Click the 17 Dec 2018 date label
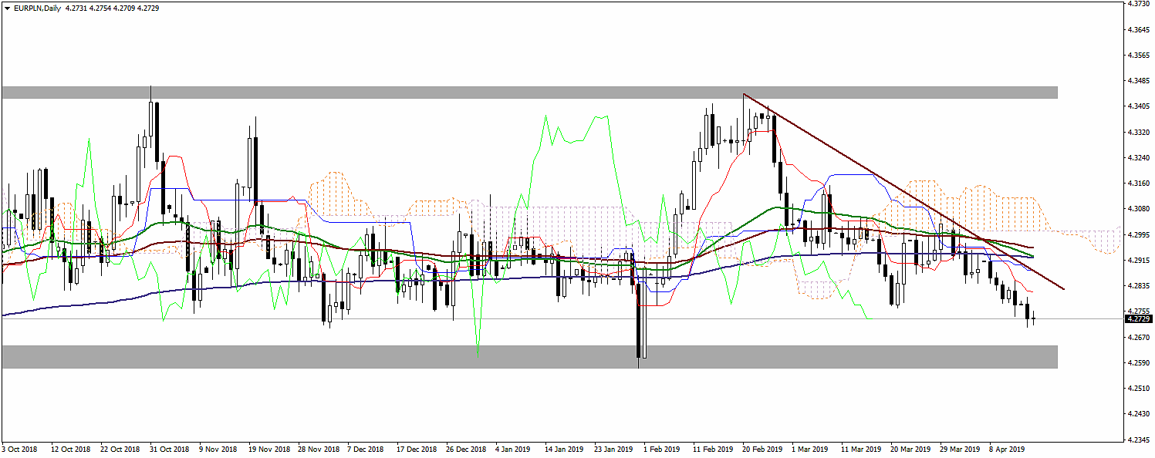1155x458 pixels. click(416, 449)
